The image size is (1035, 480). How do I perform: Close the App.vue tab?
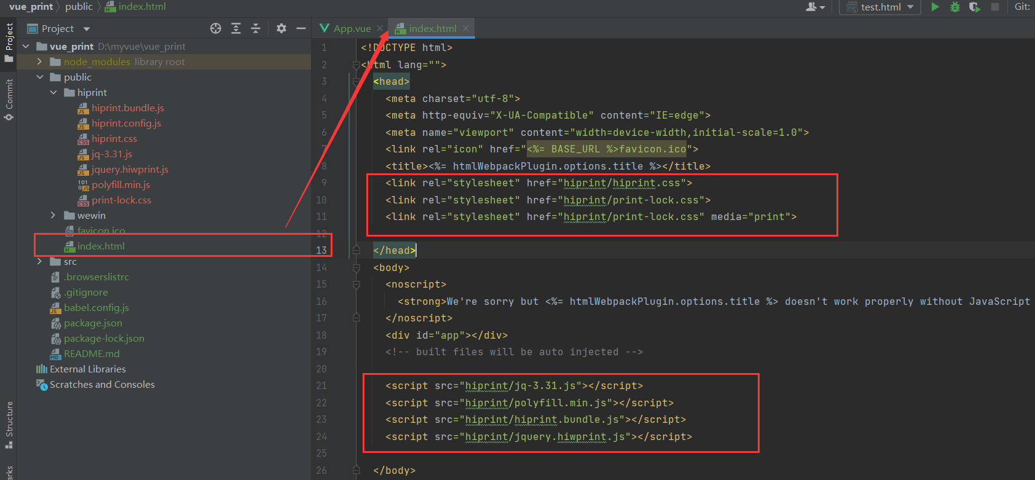click(380, 28)
